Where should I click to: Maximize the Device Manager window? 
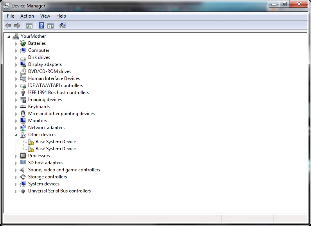pyautogui.click(x=284, y=4)
